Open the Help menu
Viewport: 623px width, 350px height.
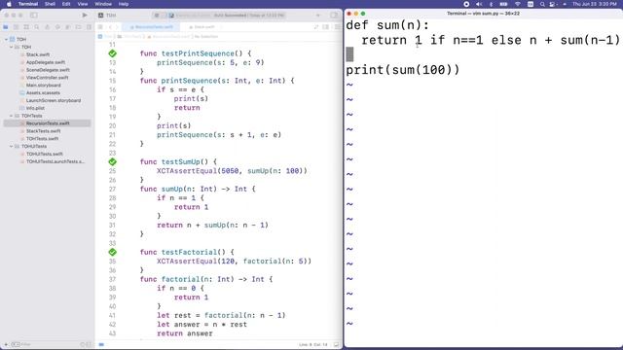(124, 4)
